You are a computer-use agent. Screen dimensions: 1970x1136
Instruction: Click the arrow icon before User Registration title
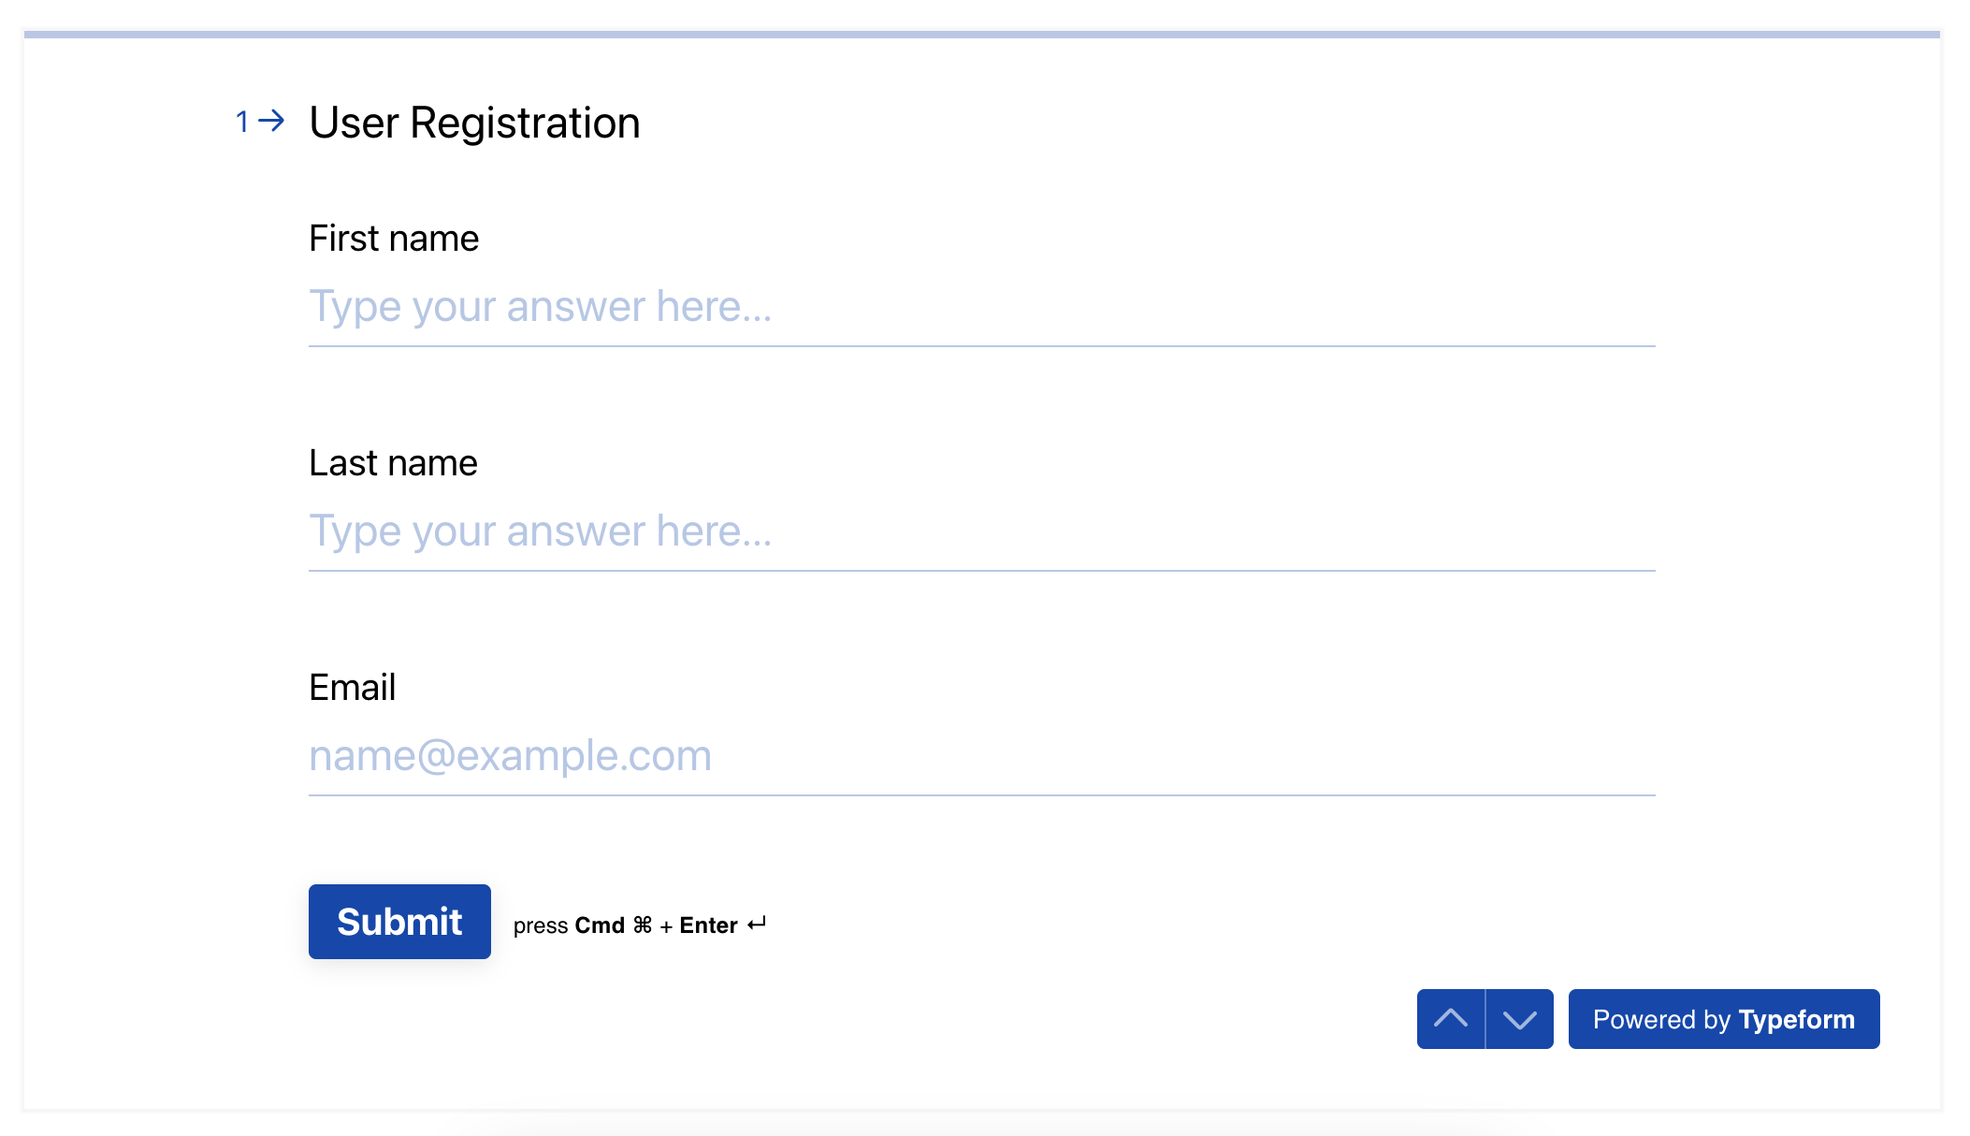click(271, 121)
